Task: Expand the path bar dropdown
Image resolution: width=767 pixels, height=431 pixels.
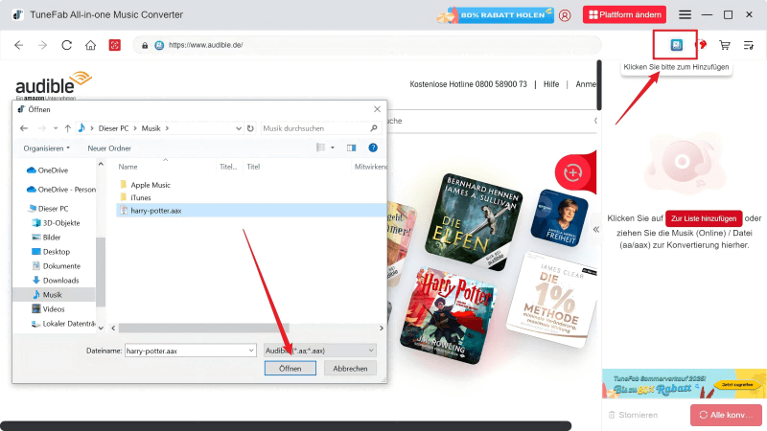Action: [x=238, y=128]
